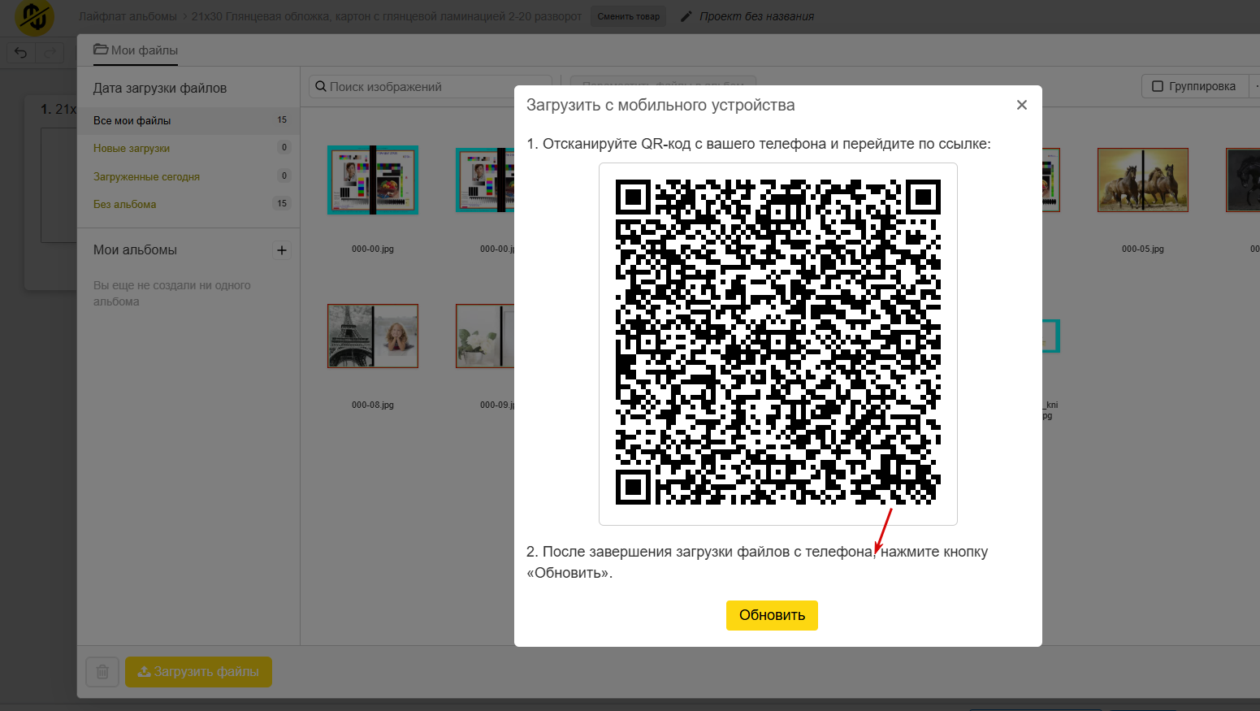Click the undo arrow icon
Screen dimensions: 1260x711
coord(21,53)
